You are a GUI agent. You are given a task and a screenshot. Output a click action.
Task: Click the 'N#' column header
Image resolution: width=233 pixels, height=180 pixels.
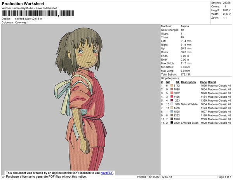[x=168, y=82]
